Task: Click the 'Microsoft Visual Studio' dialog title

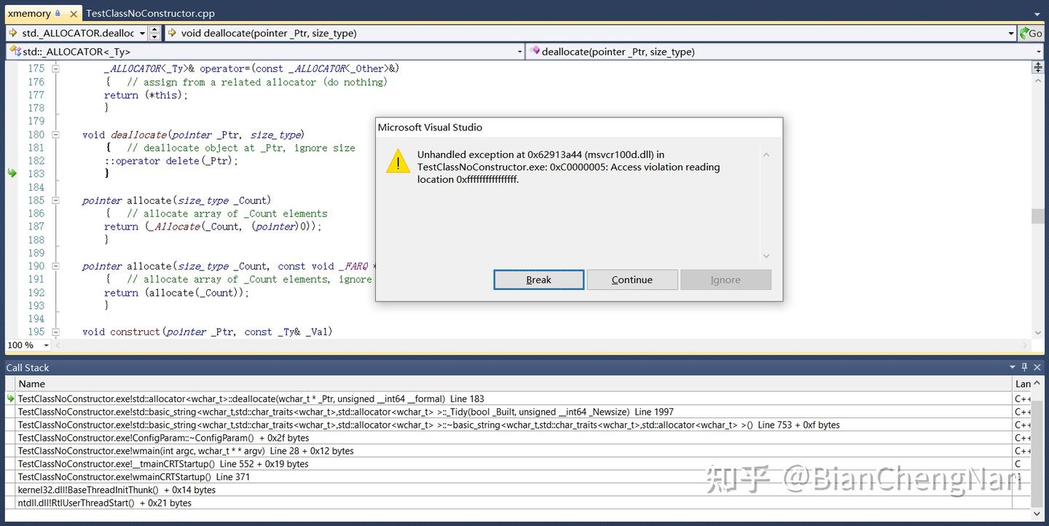Action: pos(430,127)
